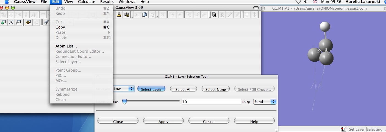This screenshot has height=132, width=386.
Task: Click the Expand Selection value field showing 10
Action: pyautogui.click(x=211, y=102)
